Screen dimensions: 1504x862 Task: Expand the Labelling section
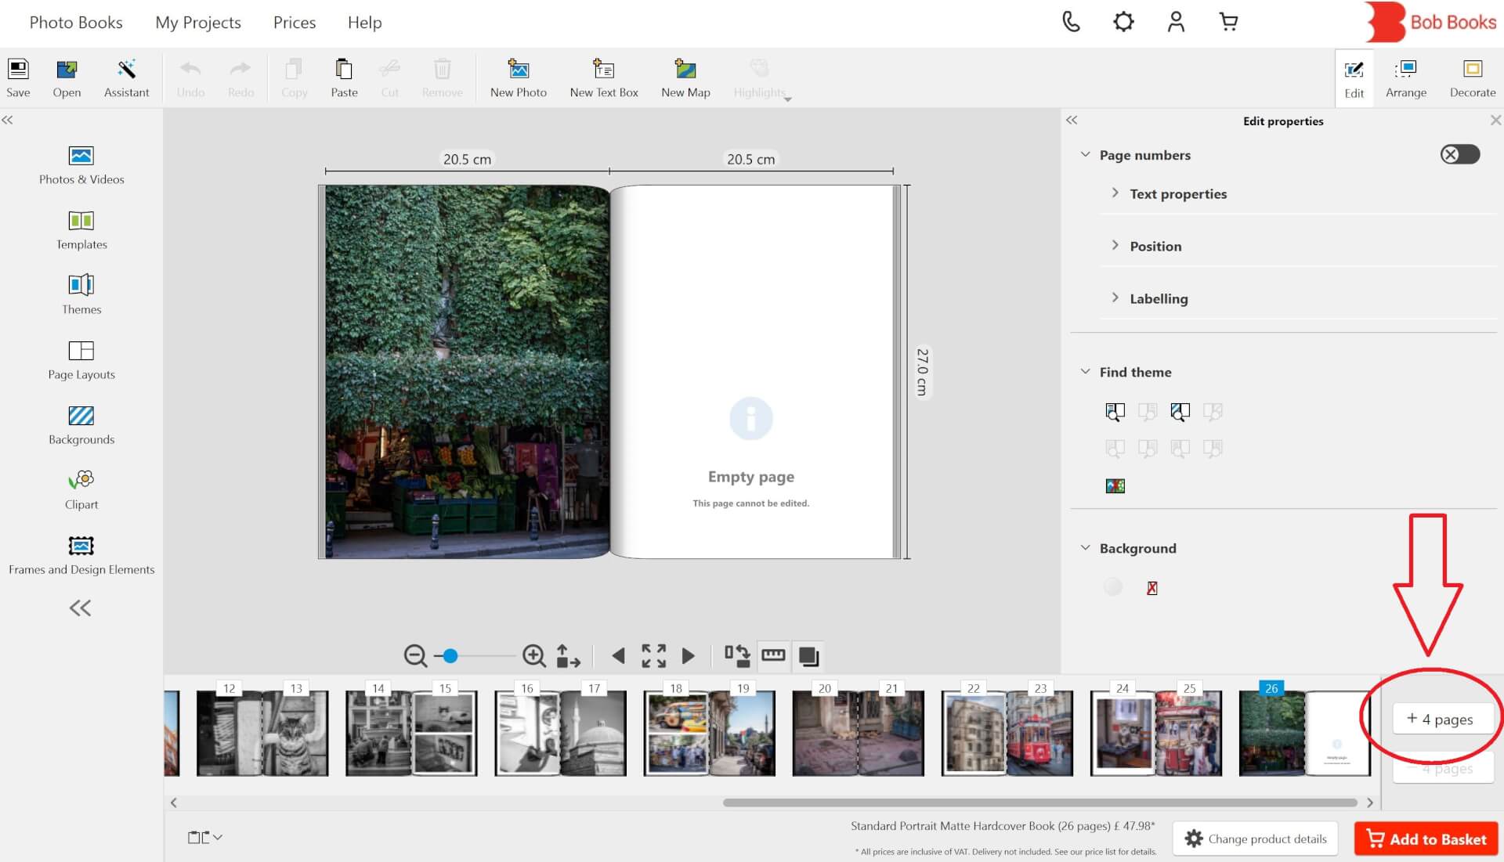tap(1115, 298)
